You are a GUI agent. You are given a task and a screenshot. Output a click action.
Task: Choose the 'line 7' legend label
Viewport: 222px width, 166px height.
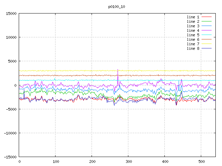click(x=193, y=44)
